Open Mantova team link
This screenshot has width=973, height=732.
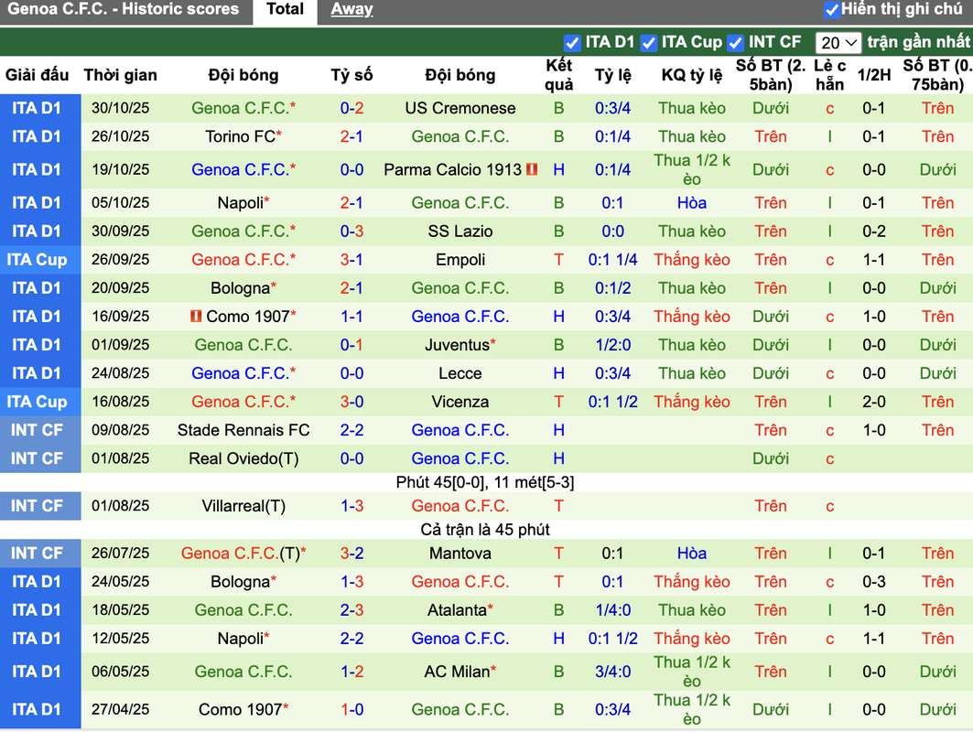tap(459, 554)
